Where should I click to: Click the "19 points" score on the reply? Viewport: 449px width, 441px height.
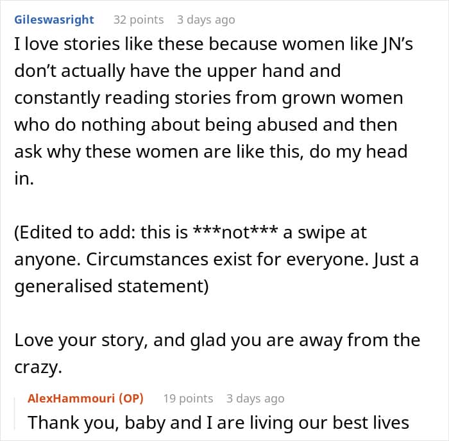(188, 398)
